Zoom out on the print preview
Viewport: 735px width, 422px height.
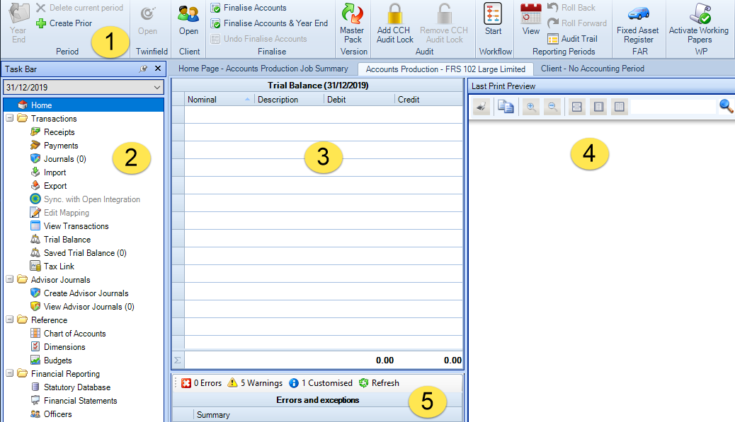(x=552, y=107)
